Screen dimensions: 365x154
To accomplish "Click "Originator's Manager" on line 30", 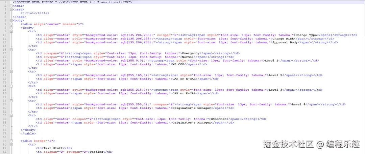I will pyautogui.click(x=192, y=108).
